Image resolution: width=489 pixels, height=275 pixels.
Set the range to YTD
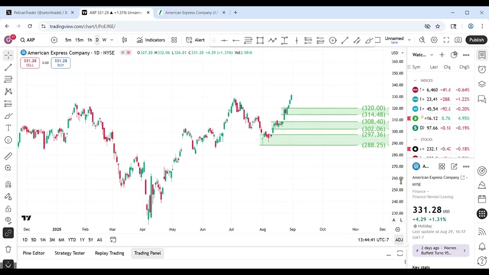[x=72, y=240]
